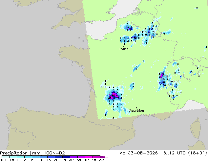Click the 40–45 mm magenta legend swatch
Screen dimensions: 208x161
[89, 157]
